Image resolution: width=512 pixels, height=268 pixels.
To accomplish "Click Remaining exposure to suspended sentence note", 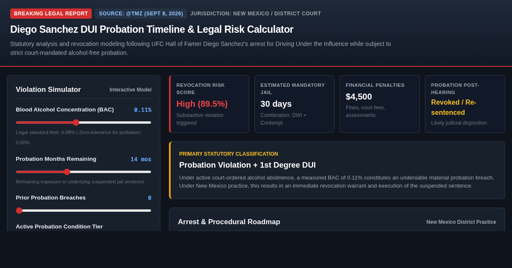I will (x=80, y=182).
